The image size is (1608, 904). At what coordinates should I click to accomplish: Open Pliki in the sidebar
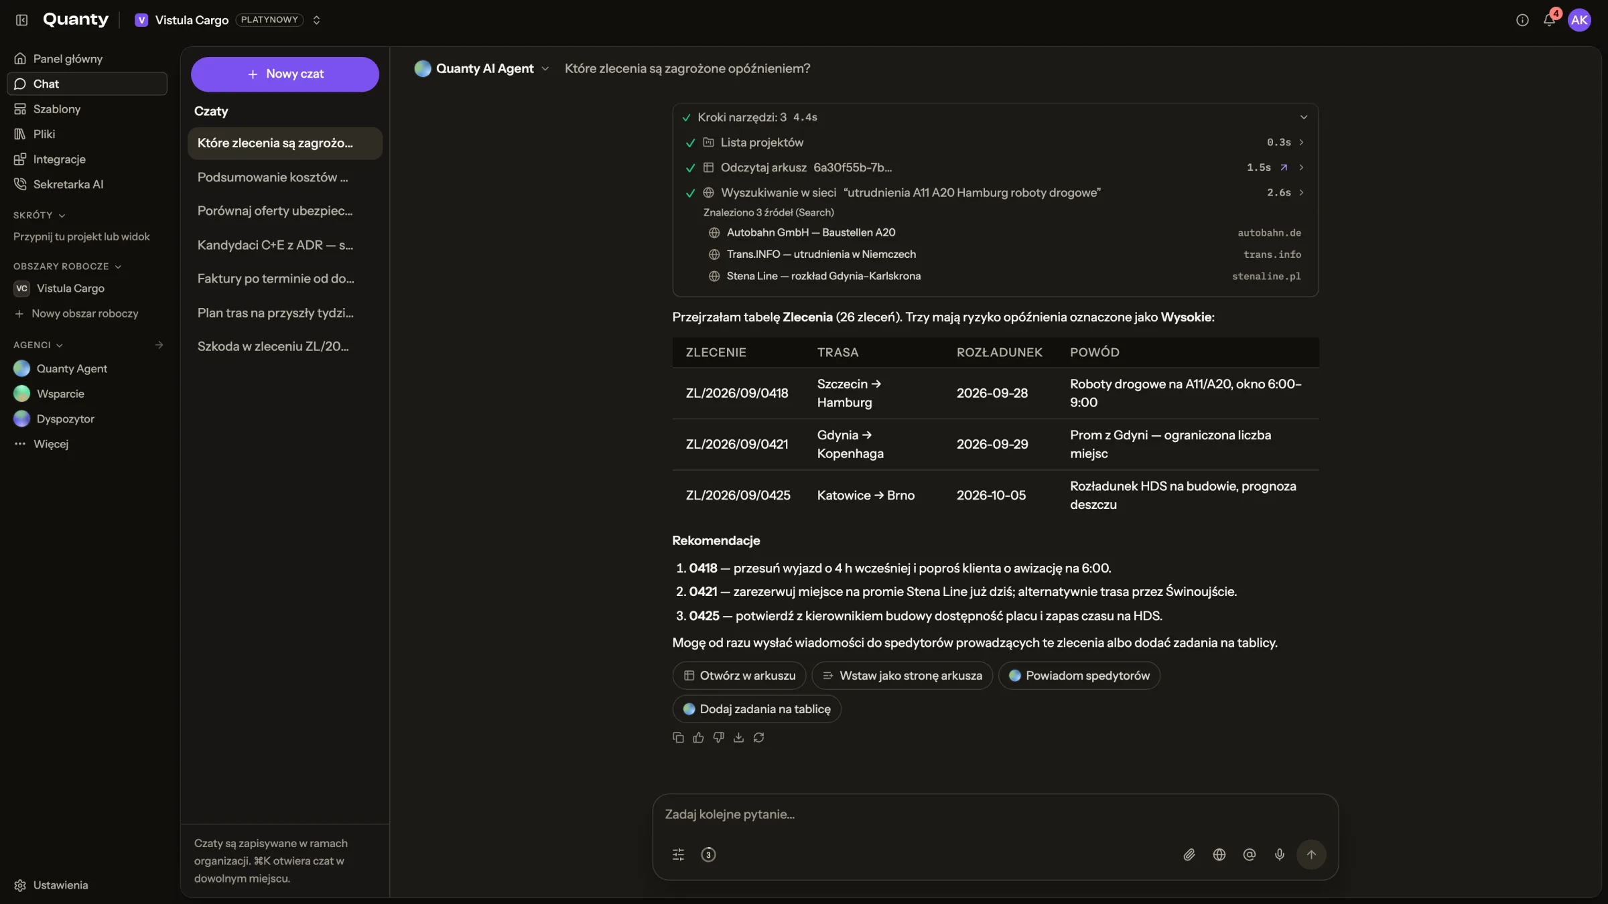[87, 134]
